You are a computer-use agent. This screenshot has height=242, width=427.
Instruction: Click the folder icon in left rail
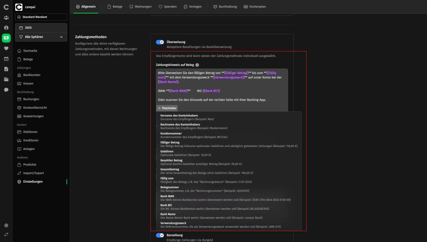tap(6, 79)
